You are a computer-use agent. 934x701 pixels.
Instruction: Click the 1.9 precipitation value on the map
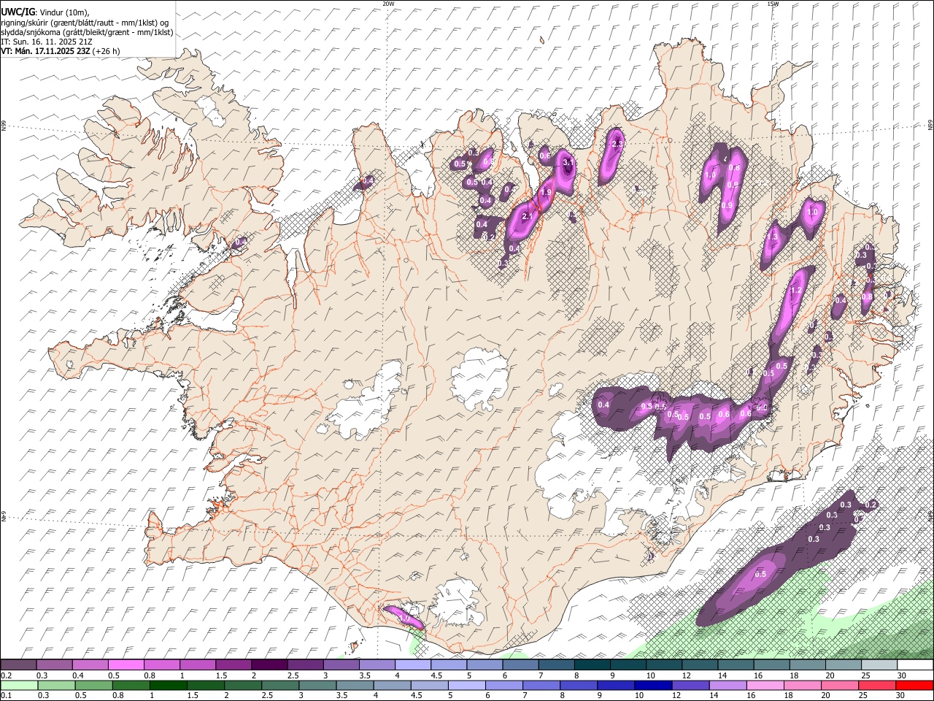(x=546, y=193)
